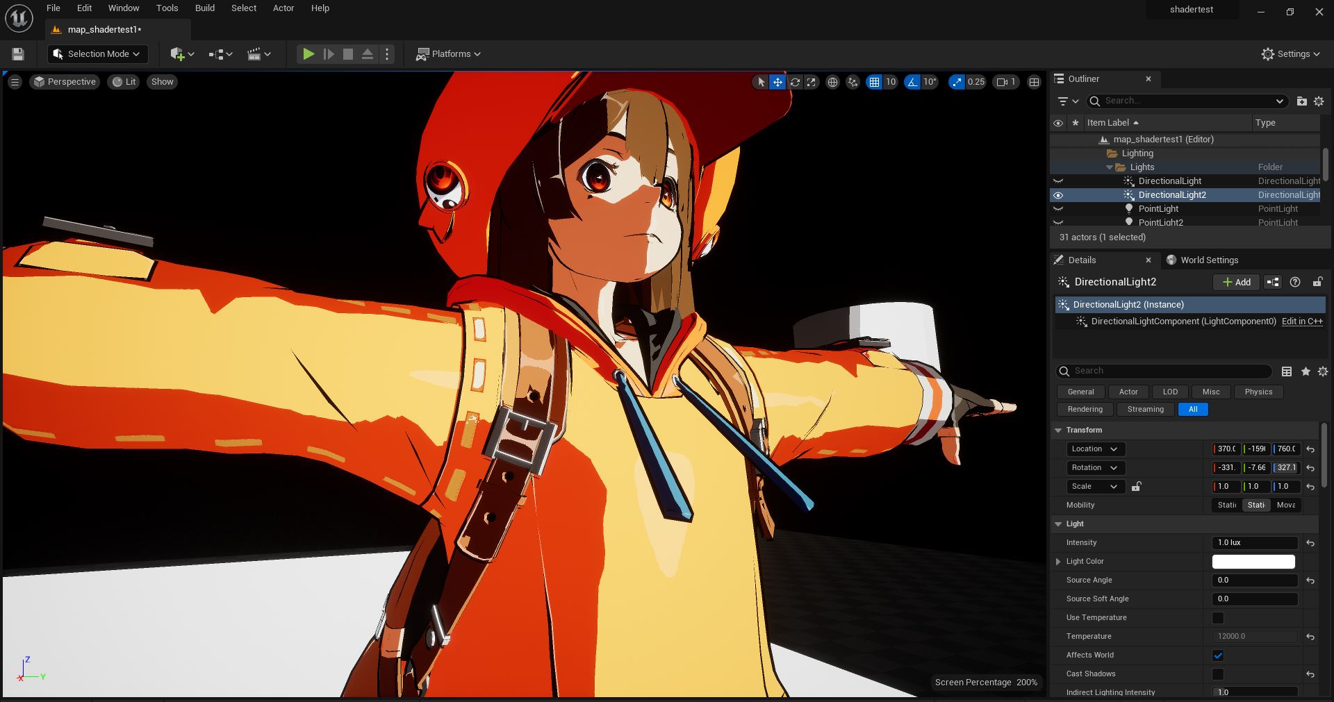
Task: Uncheck the Affects World checkbox
Action: coord(1218,655)
